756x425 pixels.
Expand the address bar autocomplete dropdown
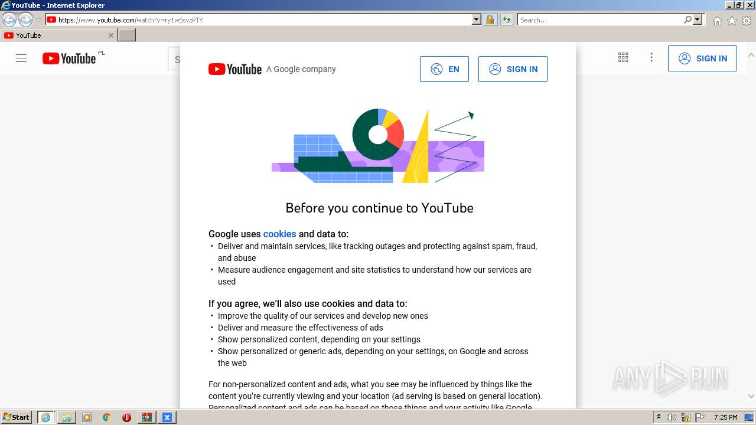pyautogui.click(x=477, y=20)
